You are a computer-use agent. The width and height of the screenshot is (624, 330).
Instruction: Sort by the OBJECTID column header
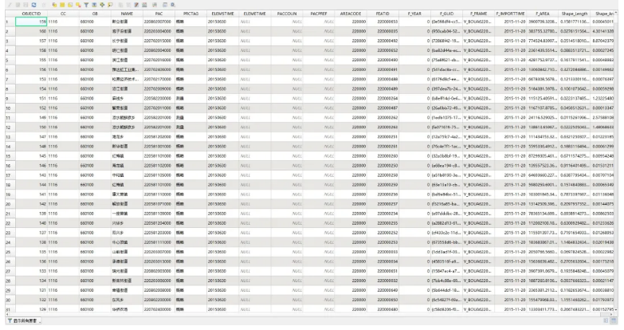coord(33,14)
